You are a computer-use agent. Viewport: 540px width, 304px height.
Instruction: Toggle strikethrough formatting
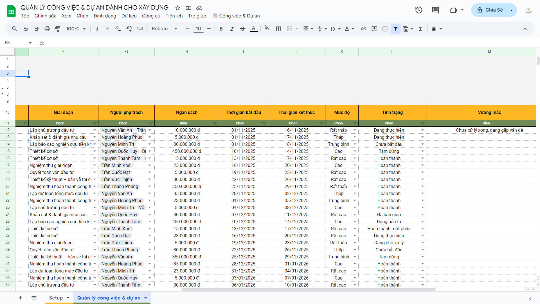point(242,29)
